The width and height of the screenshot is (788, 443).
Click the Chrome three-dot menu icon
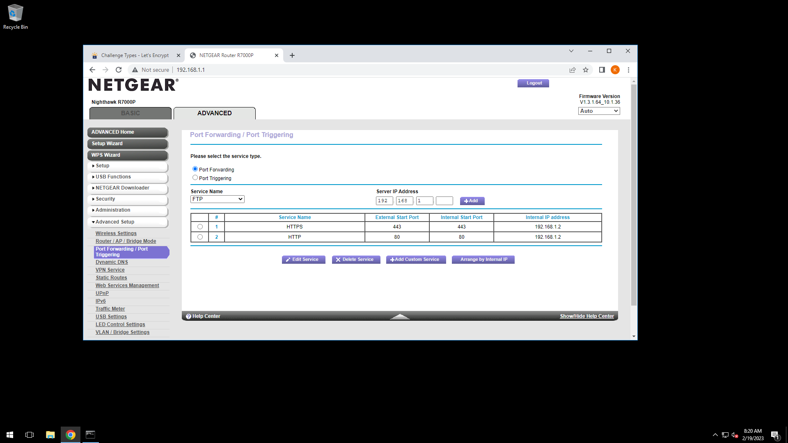click(x=628, y=70)
